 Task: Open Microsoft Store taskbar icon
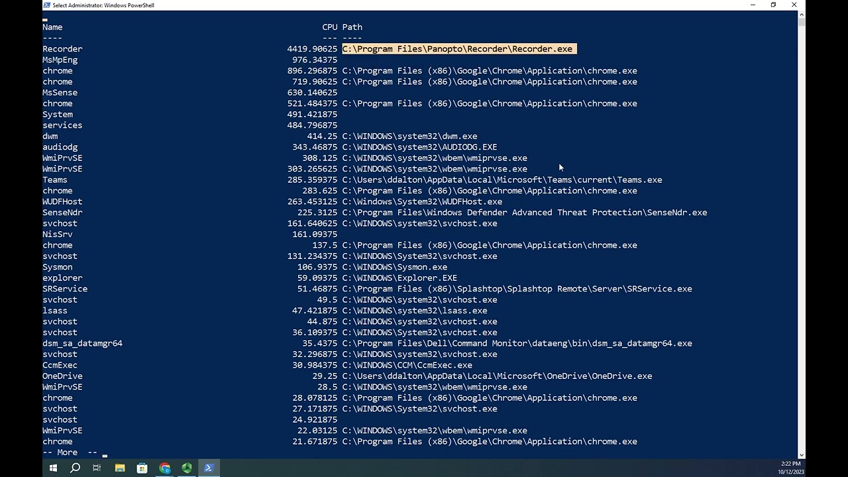pyautogui.click(x=142, y=468)
